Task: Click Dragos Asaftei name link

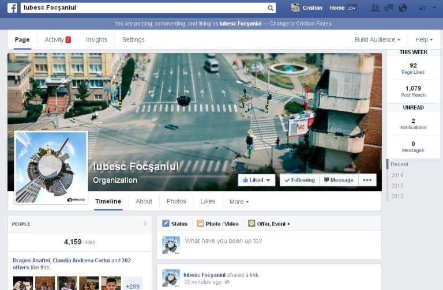Action: click(x=31, y=261)
